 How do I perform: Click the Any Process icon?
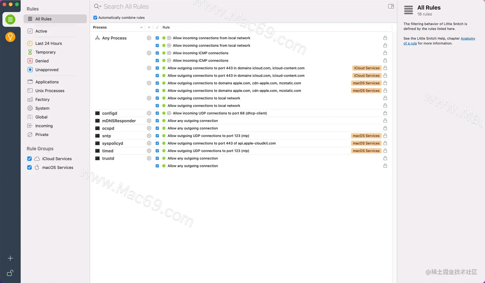(98, 38)
